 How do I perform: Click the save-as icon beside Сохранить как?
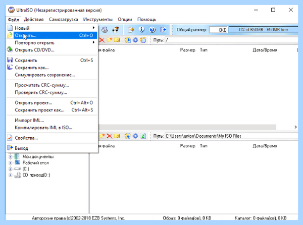[10, 67]
